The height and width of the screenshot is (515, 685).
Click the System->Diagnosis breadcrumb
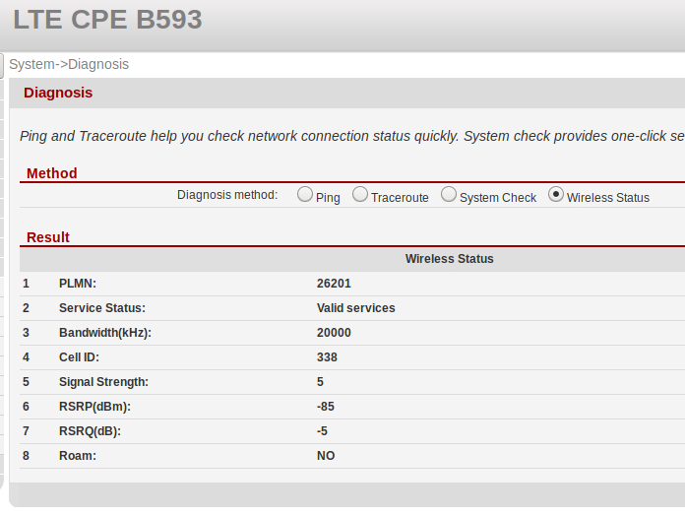[x=69, y=64]
